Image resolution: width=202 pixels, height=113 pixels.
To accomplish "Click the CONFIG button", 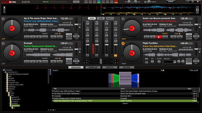I will [x=171, y=2].
